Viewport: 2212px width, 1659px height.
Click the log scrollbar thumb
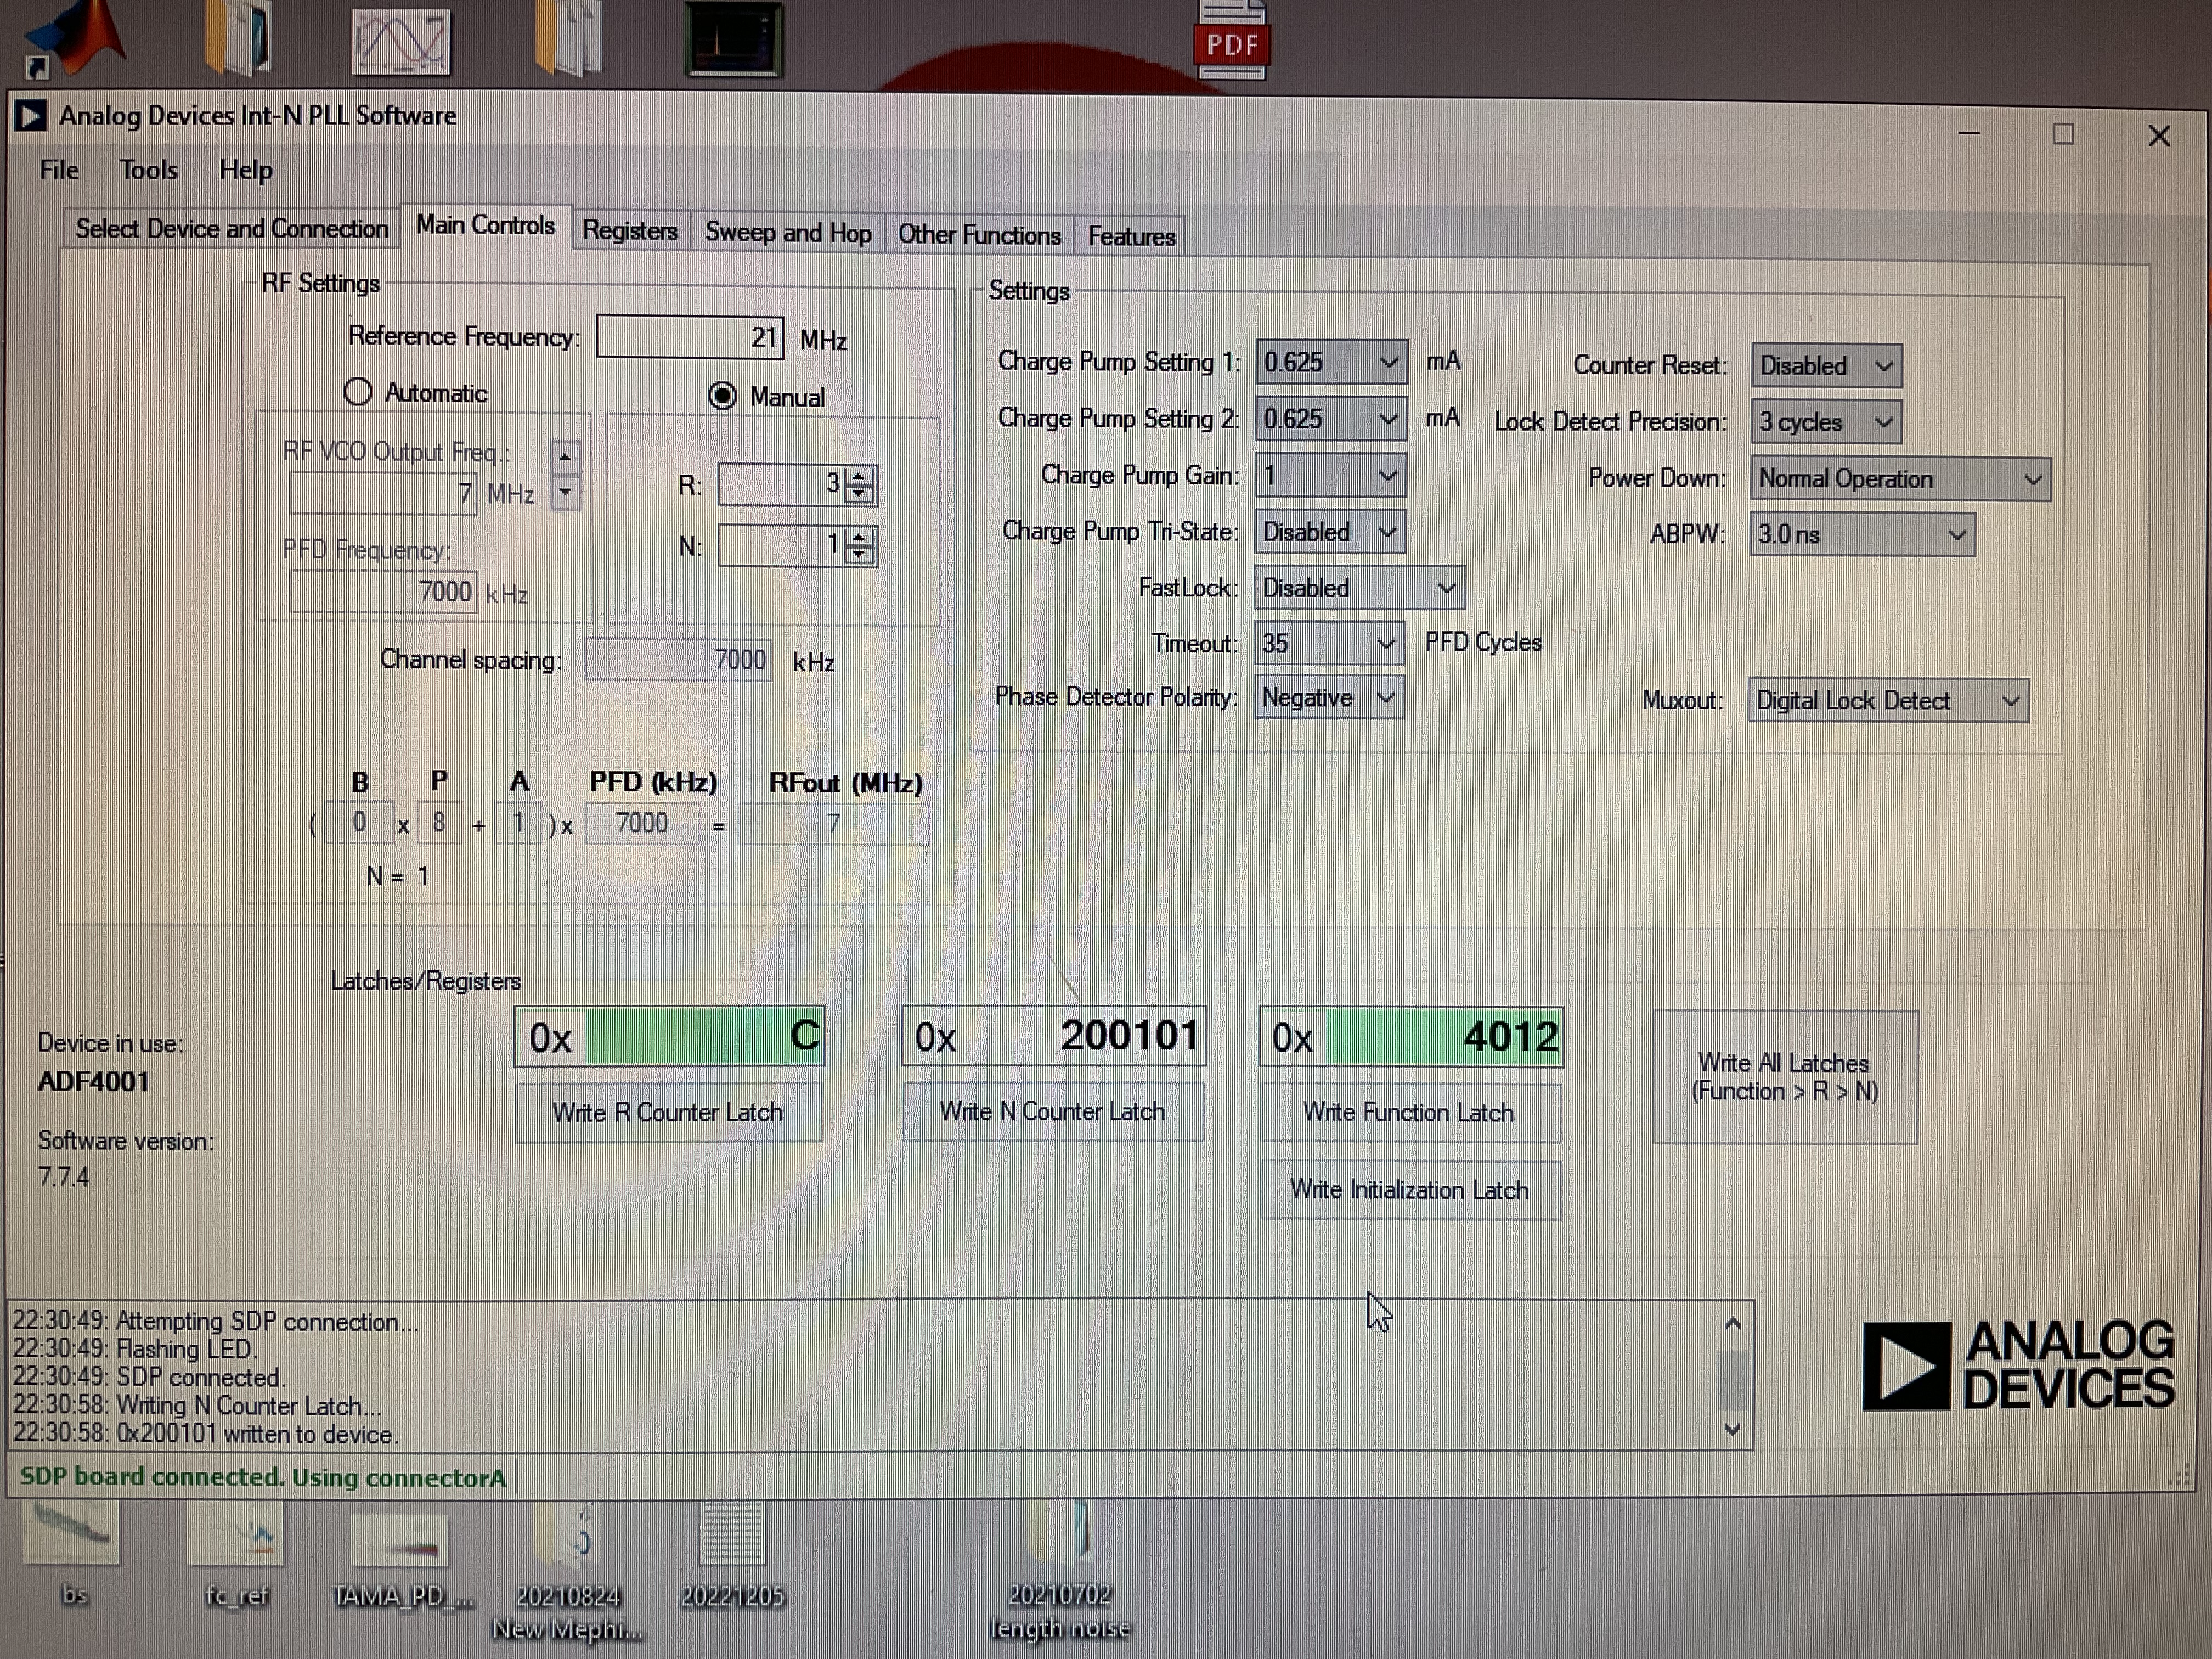tap(1734, 1380)
